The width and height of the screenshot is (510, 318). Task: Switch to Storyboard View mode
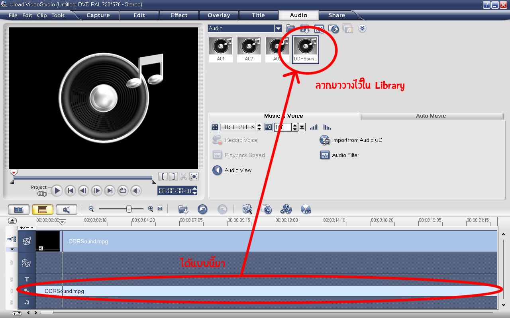19,209
